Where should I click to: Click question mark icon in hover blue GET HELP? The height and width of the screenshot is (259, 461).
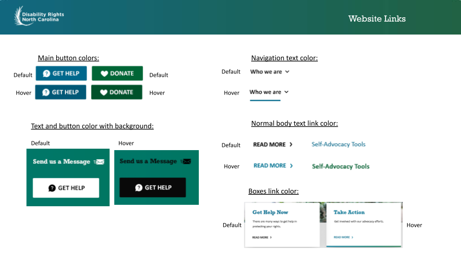pyautogui.click(x=46, y=92)
